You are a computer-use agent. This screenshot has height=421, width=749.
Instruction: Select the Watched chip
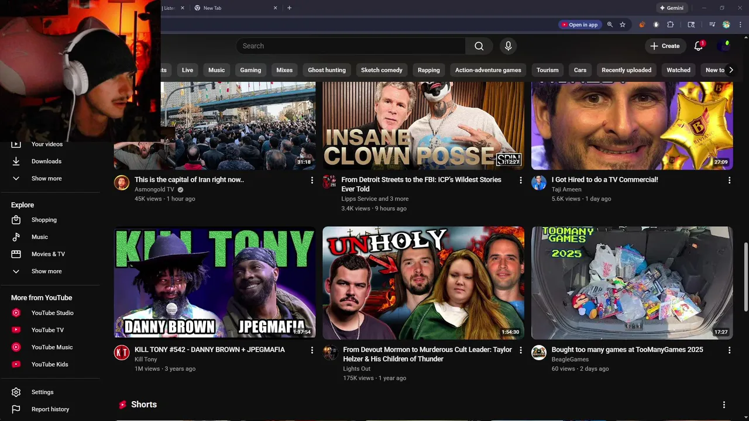tap(678, 70)
